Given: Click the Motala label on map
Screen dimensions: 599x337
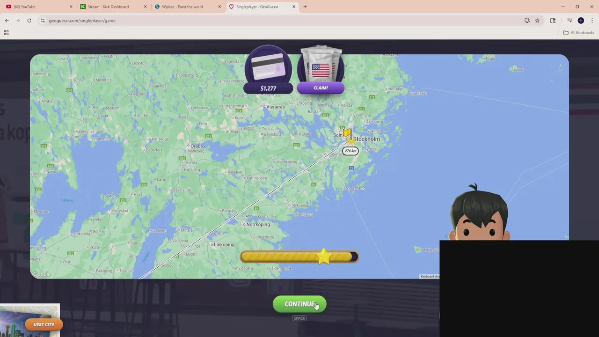Looking at the screenshot, I should (187, 230).
